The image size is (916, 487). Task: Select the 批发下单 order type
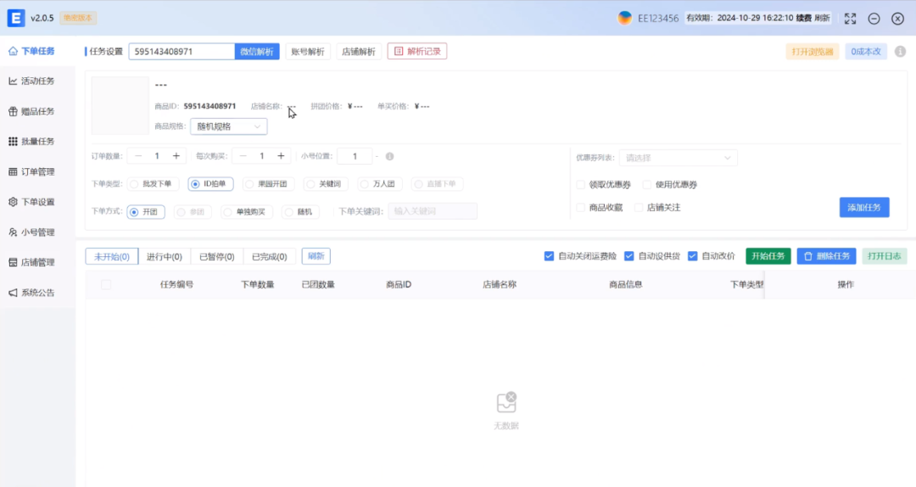pyautogui.click(x=151, y=183)
